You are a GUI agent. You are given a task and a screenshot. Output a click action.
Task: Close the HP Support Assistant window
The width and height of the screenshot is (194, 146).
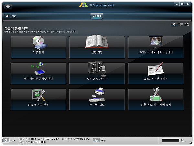pyautogui.click(x=188, y=4)
